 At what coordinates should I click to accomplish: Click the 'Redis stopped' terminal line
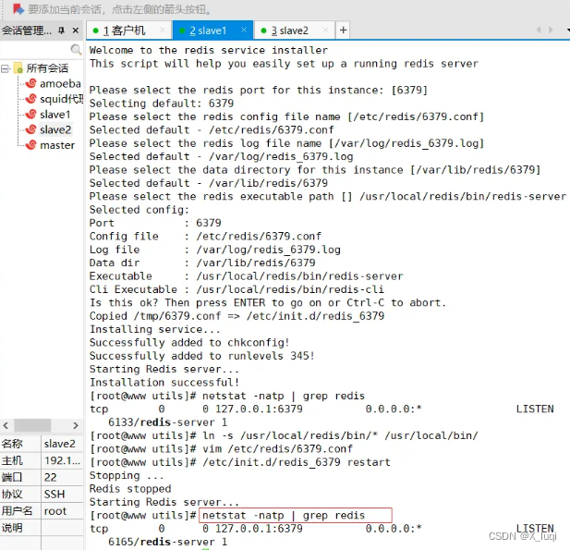[130, 489]
